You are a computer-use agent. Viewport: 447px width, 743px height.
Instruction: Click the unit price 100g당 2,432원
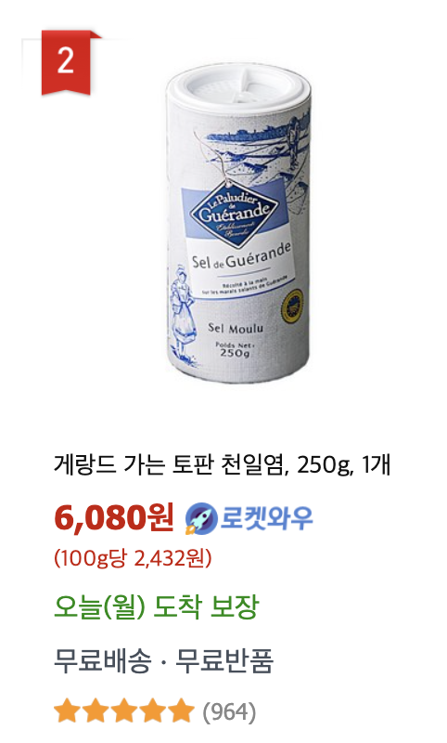pos(133,558)
